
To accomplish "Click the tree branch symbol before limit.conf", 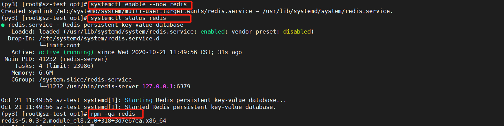I will [x=42, y=45].
